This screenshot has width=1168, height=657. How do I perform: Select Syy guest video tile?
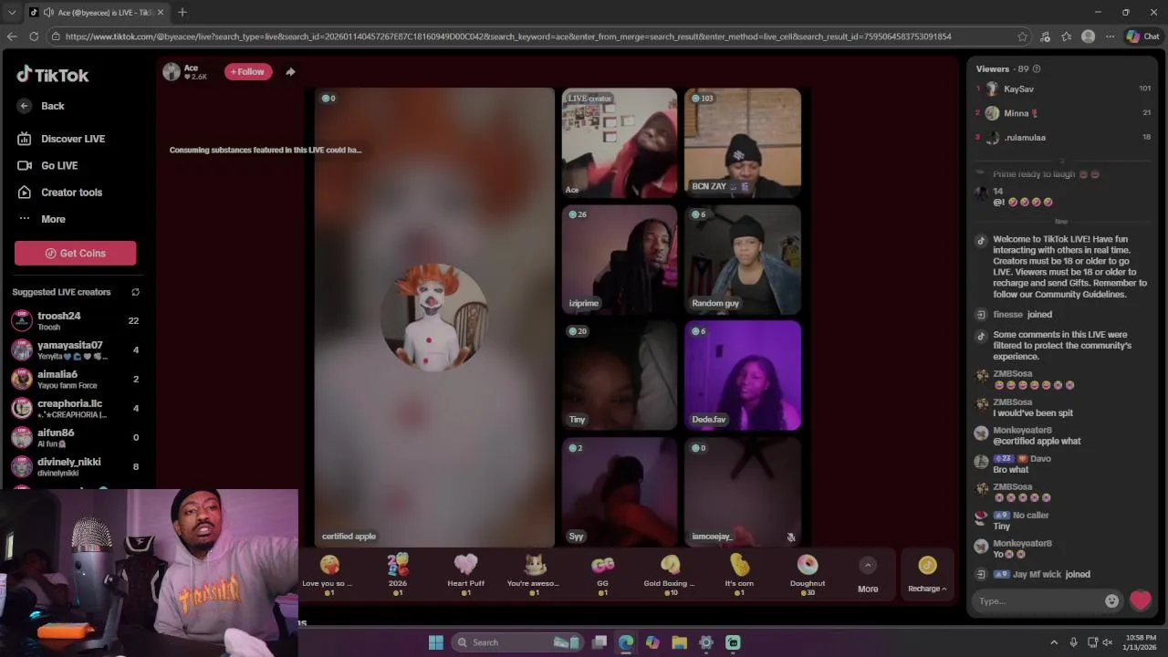620,491
